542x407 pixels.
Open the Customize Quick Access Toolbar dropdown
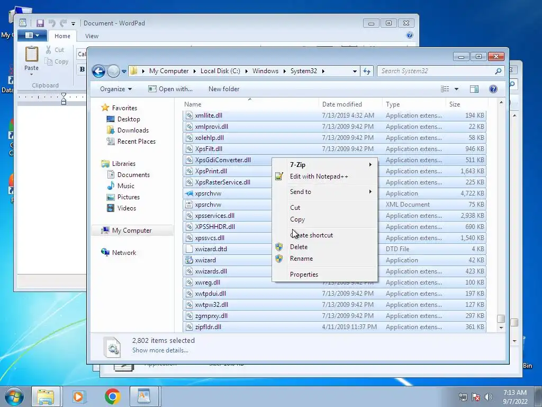click(73, 23)
